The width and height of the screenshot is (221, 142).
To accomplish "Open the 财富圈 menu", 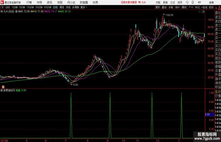I will 84,2.
